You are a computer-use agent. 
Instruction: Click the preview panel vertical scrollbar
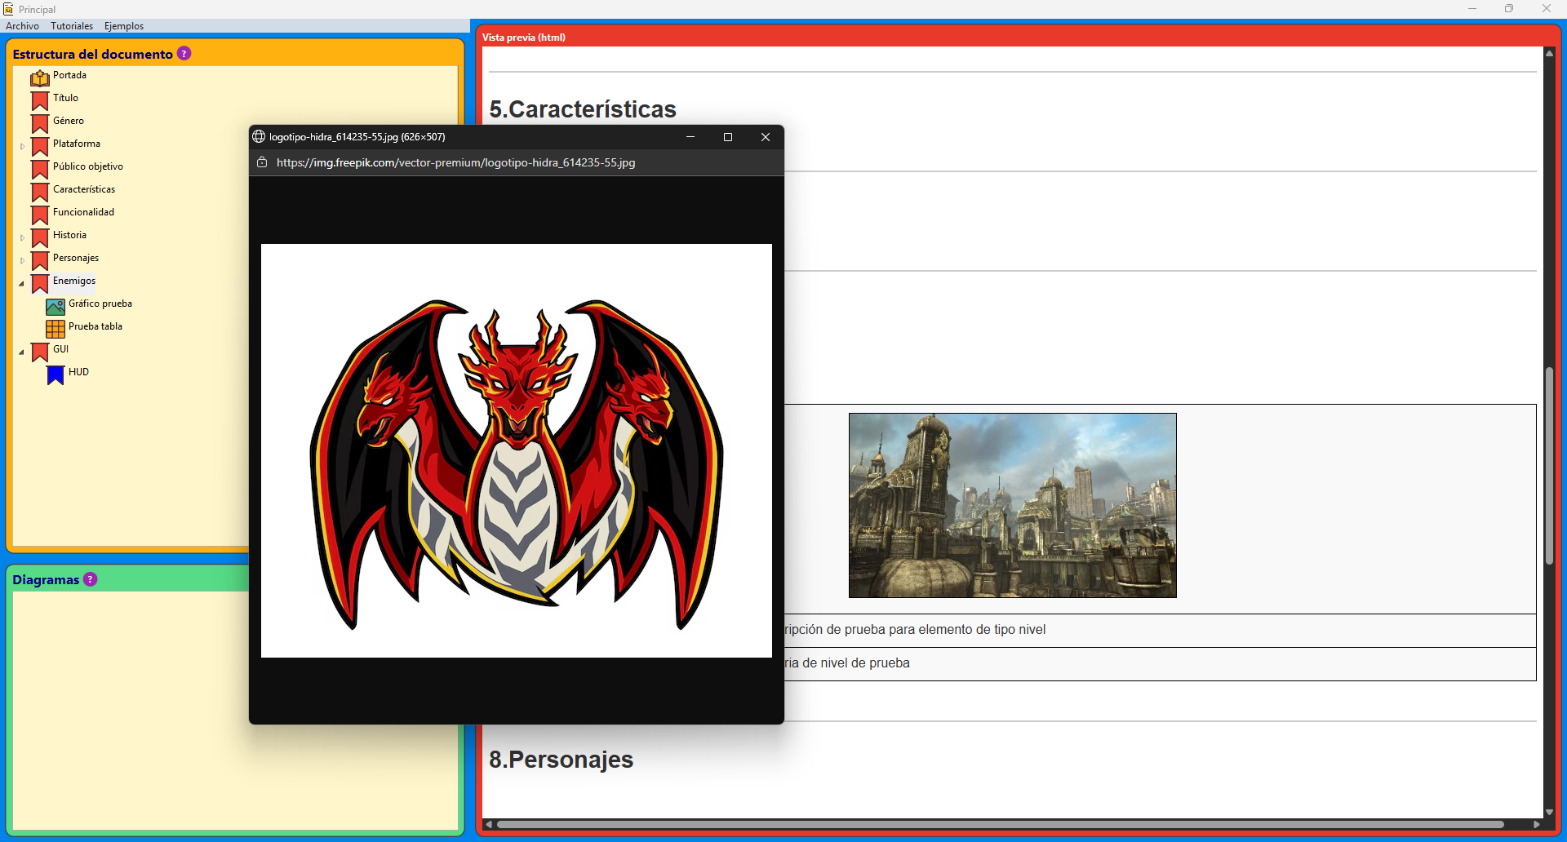1548,465
